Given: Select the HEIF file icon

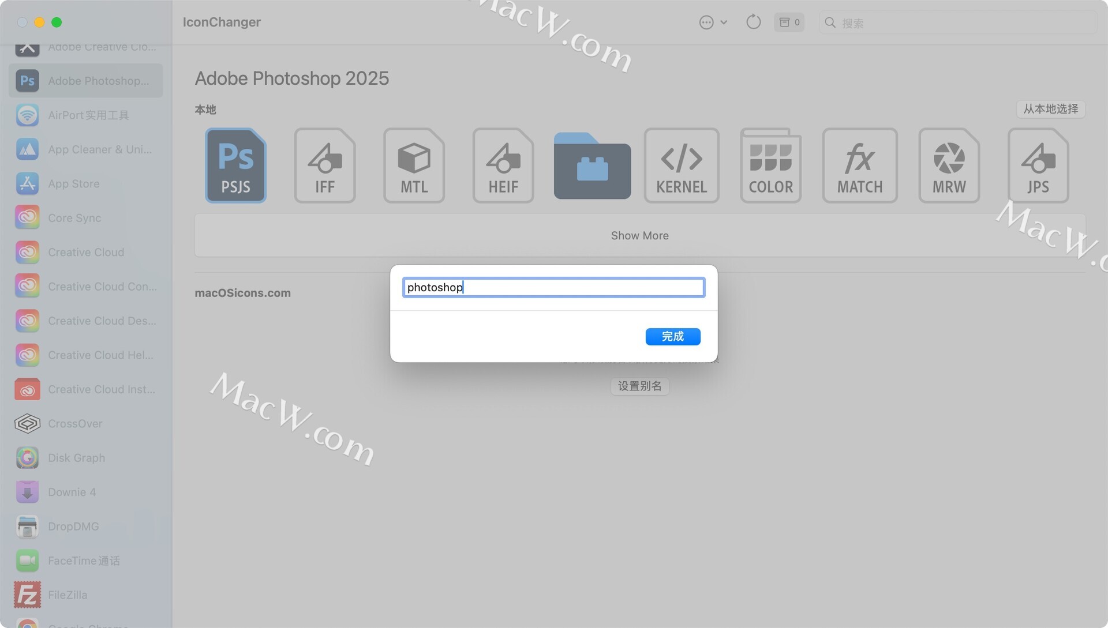Looking at the screenshot, I should [x=503, y=166].
